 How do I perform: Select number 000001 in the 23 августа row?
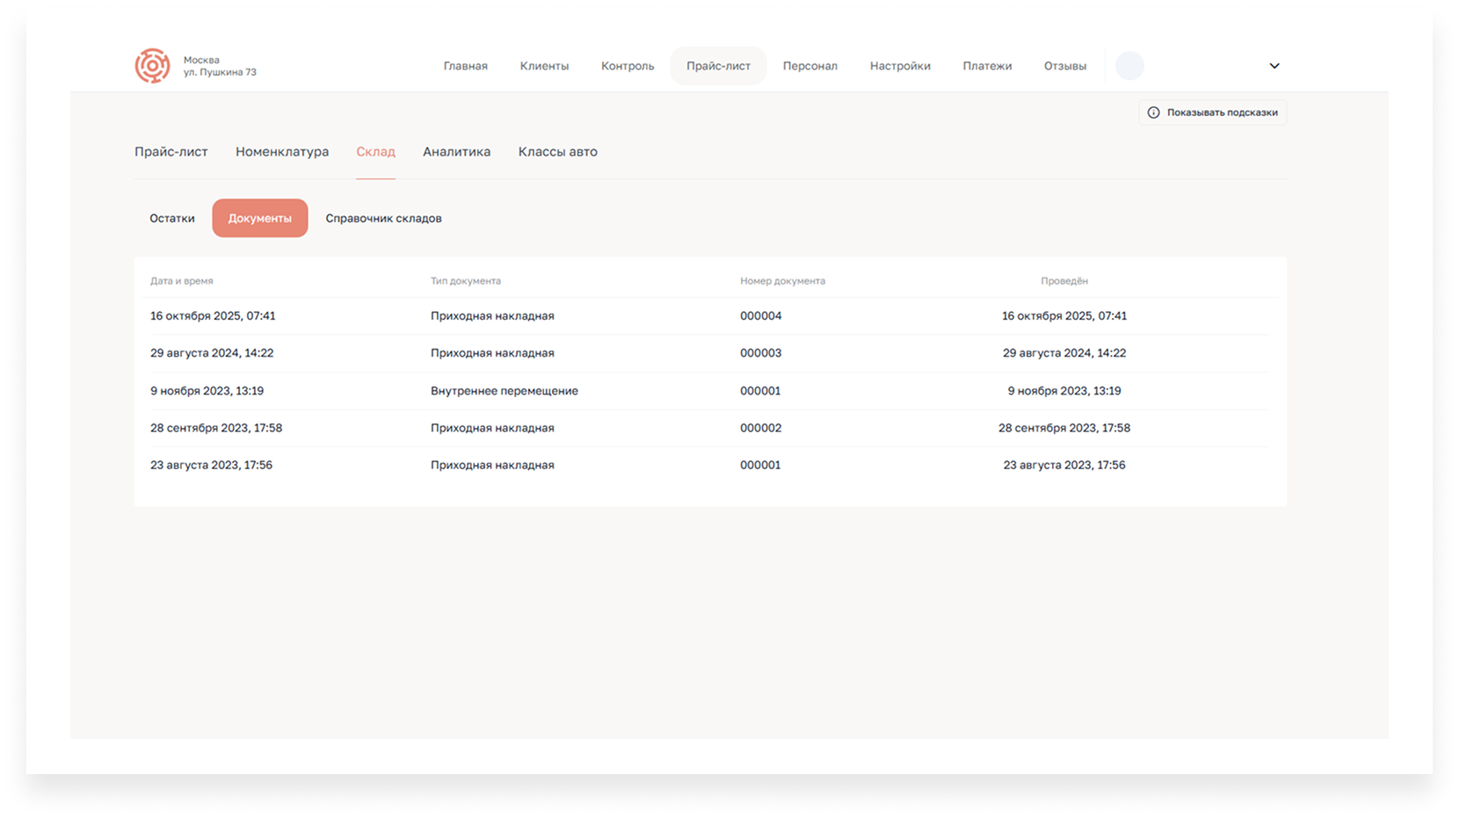coord(760,466)
